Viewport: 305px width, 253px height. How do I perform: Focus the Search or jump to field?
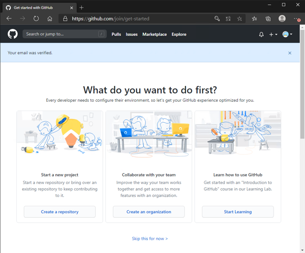pyautogui.click(x=65, y=34)
